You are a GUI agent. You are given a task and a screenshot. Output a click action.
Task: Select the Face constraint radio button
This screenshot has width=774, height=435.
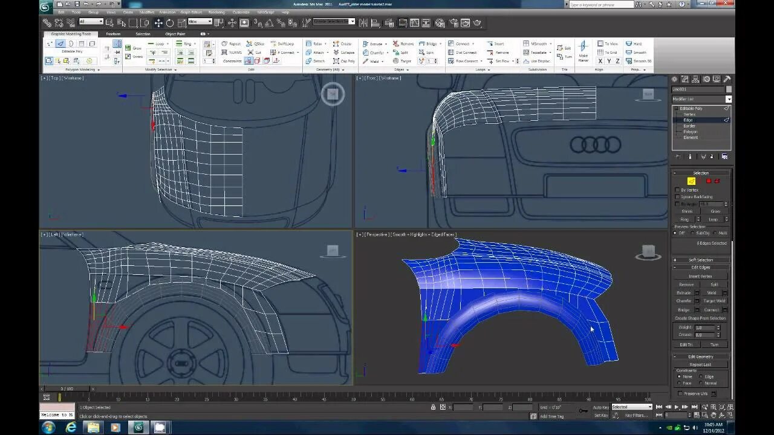pyautogui.click(x=679, y=383)
